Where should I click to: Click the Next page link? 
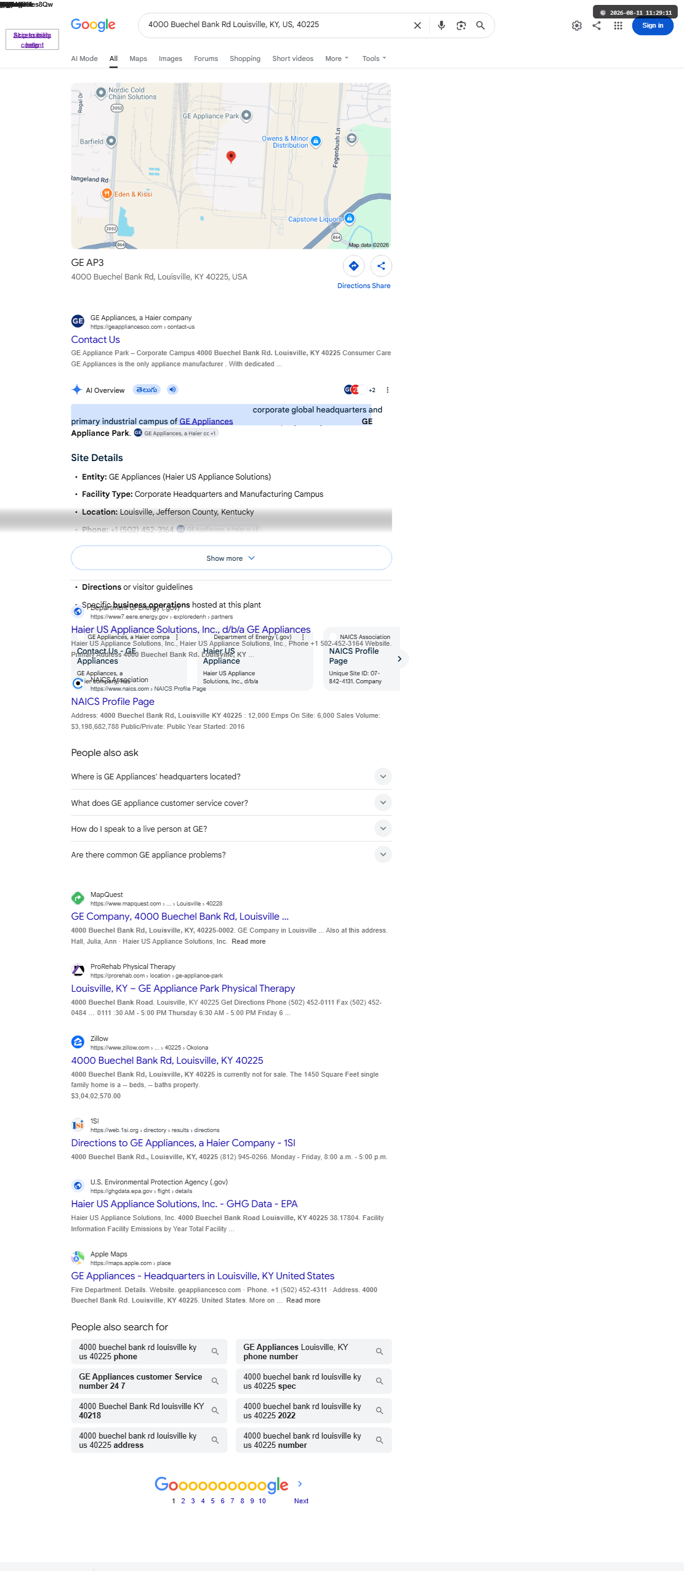click(301, 1501)
